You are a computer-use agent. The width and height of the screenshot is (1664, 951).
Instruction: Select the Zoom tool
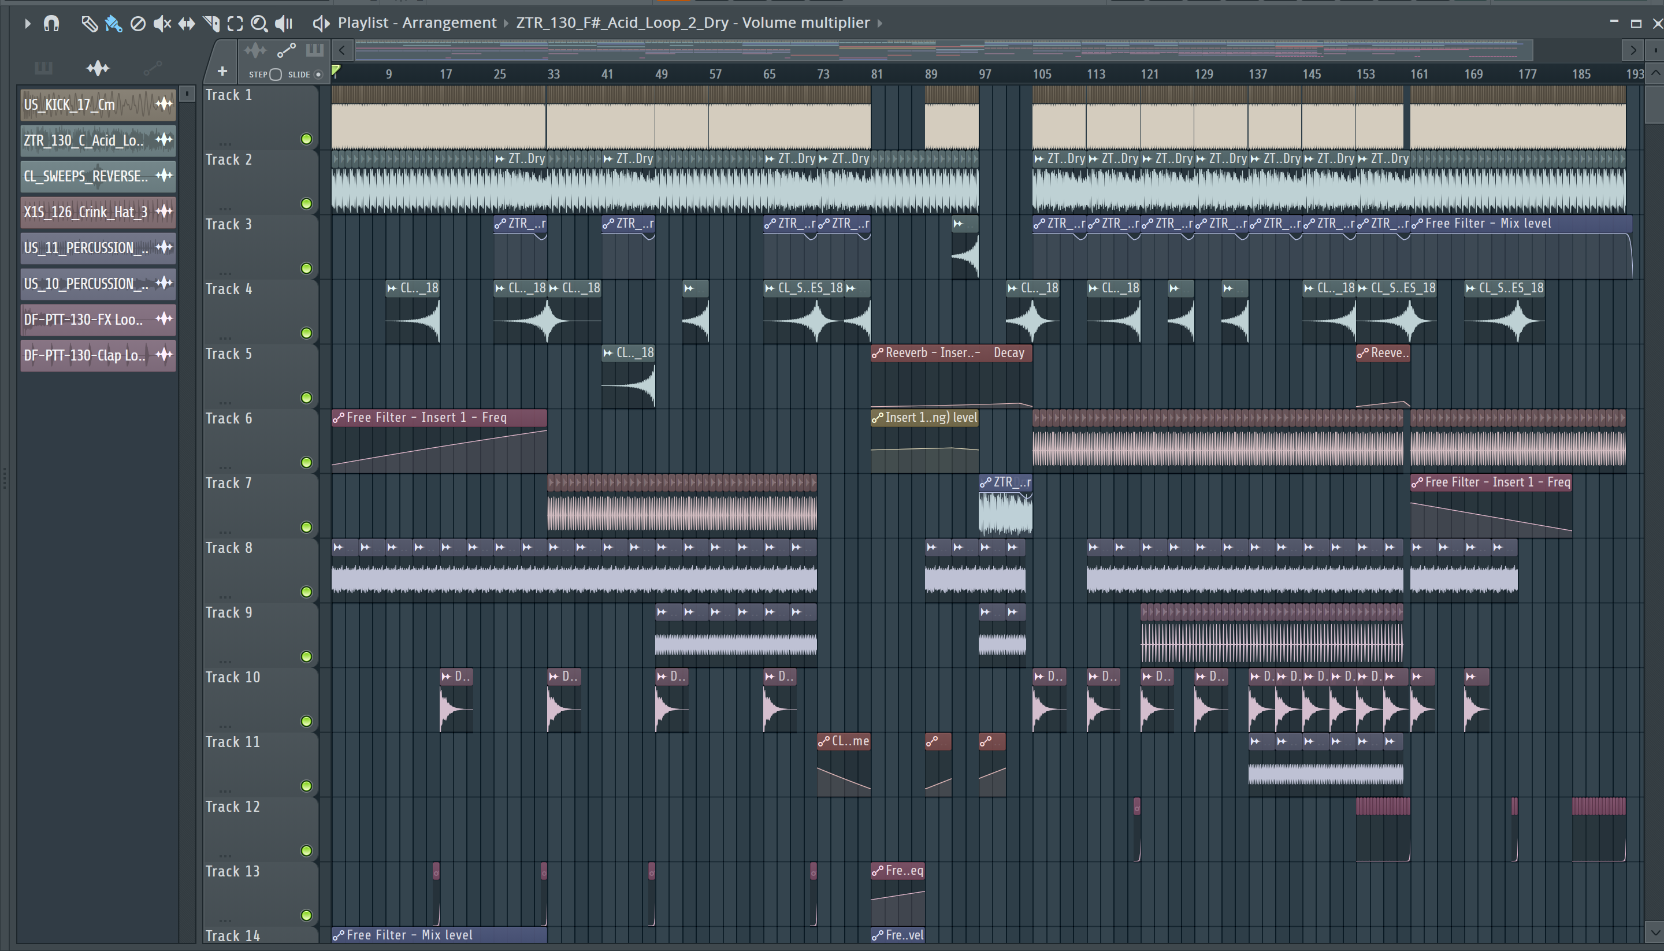click(x=259, y=24)
